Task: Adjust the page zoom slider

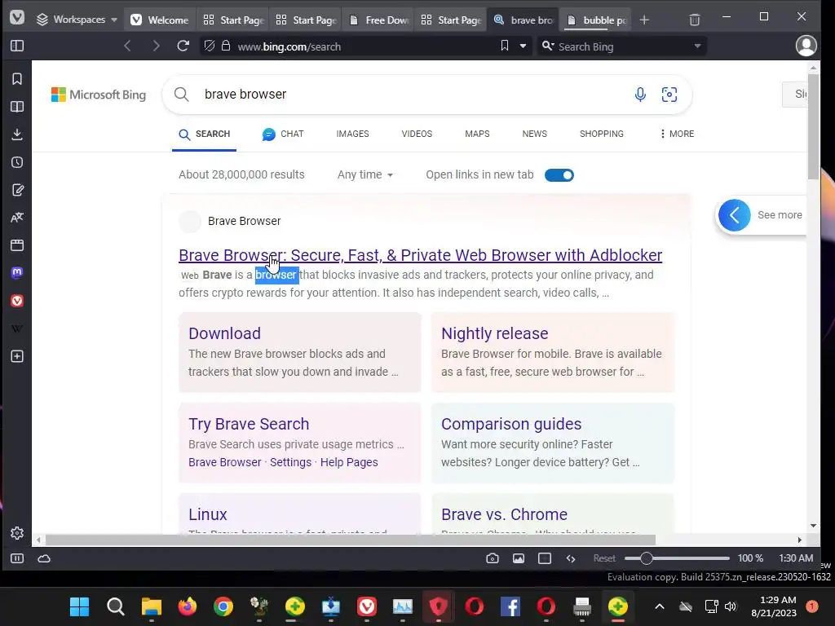Action: click(x=677, y=558)
